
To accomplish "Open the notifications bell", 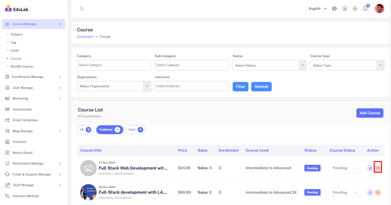I will [x=365, y=8].
